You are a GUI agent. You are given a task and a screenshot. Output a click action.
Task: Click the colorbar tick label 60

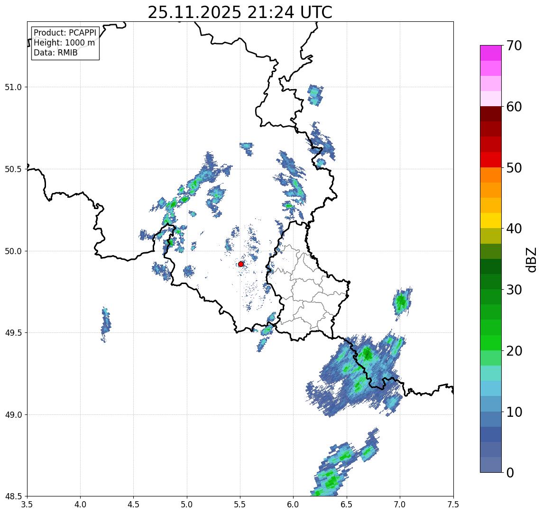[514, 107]
